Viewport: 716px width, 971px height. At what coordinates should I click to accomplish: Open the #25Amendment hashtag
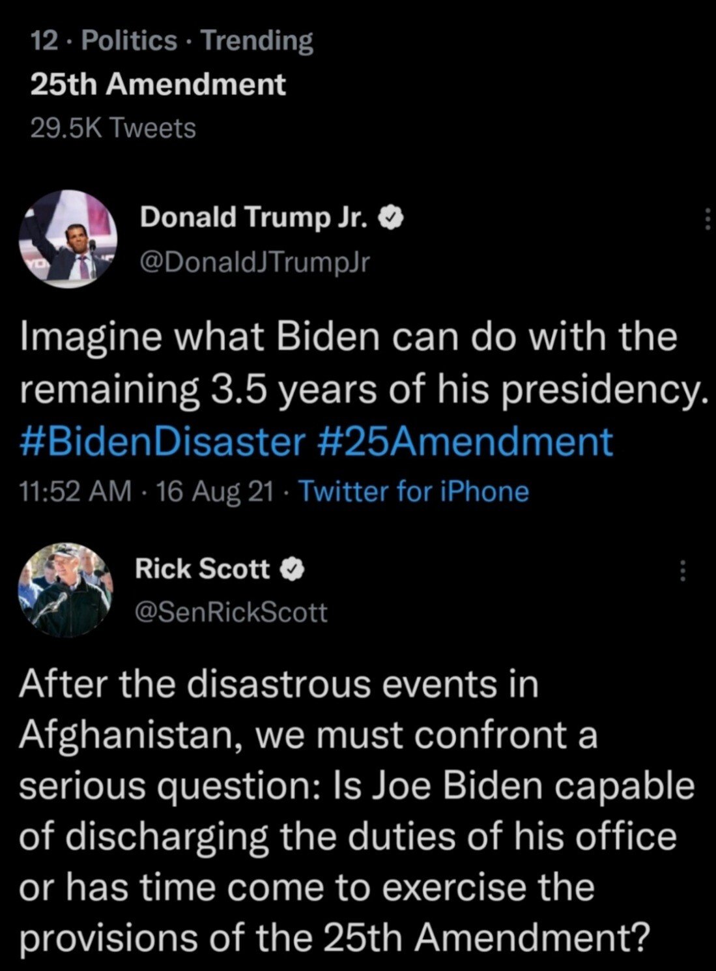(465, 441)
